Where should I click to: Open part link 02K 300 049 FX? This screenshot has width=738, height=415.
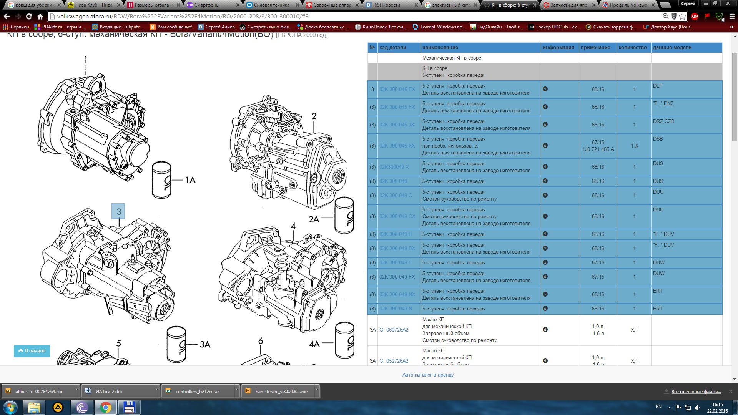tap(397, 277)
